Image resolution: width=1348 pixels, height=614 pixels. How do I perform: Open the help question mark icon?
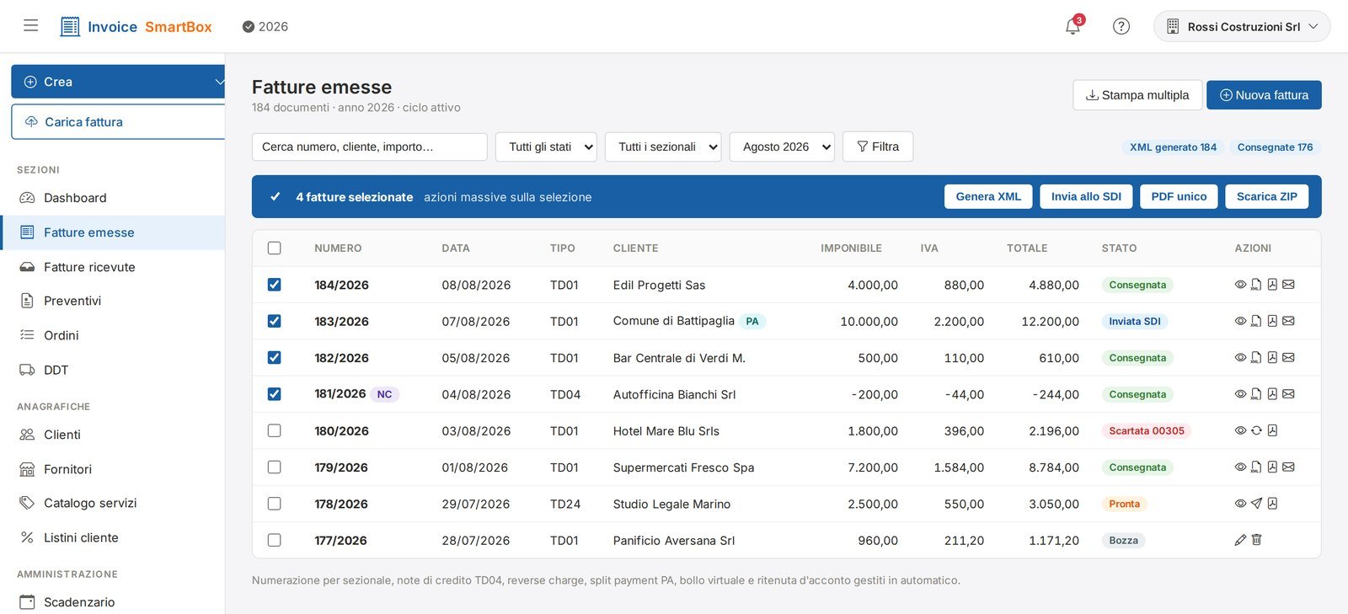pyautogui.click(x=1121, y=26)
